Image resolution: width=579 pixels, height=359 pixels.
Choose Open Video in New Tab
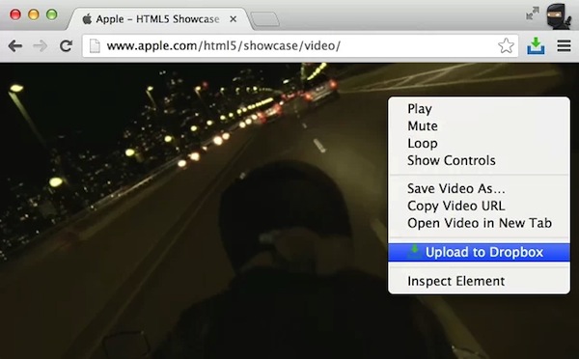pos(479,223)
